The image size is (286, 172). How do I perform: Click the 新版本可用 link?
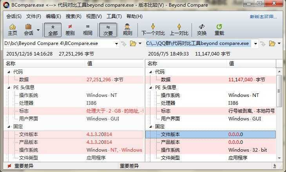coord(263,17)
